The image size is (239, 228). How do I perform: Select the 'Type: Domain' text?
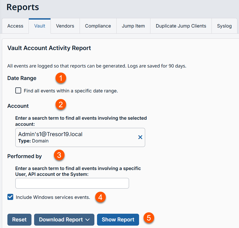33,141
